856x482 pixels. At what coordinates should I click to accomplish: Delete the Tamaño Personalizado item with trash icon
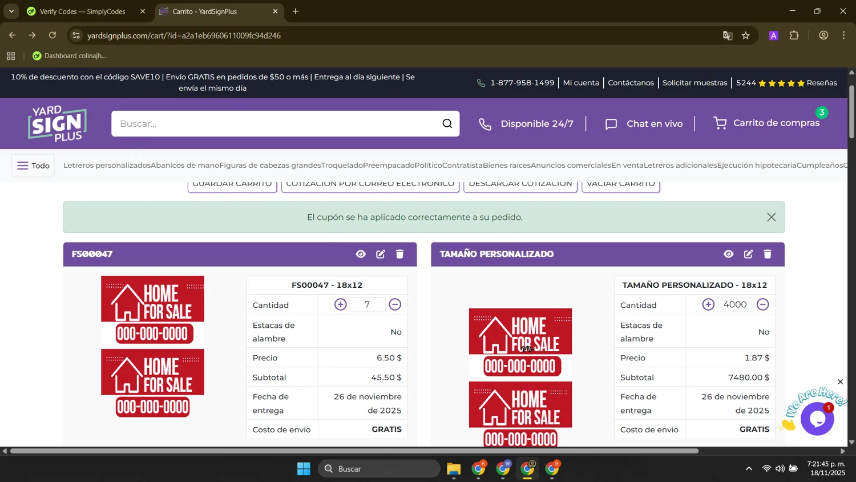pos(768,254)
